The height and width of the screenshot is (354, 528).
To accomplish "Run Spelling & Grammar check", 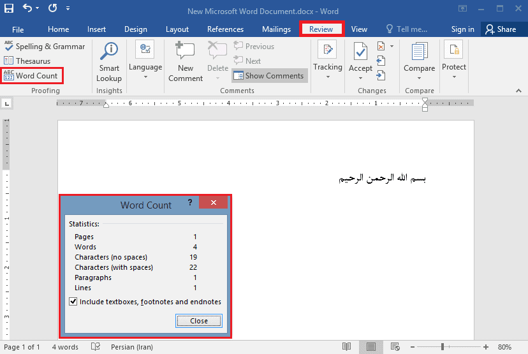I will [x=45, y=47].
